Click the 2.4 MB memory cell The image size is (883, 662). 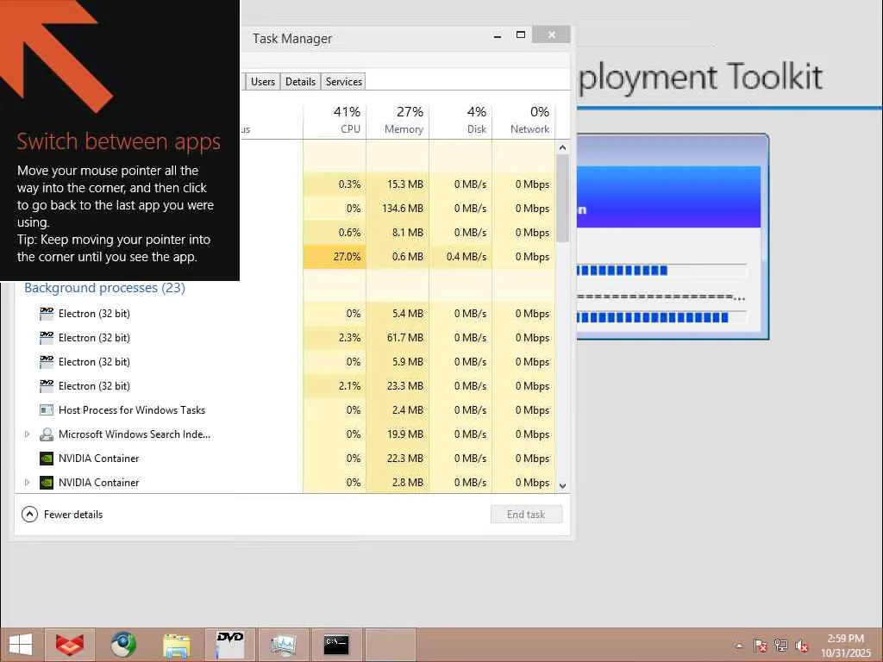398,409
